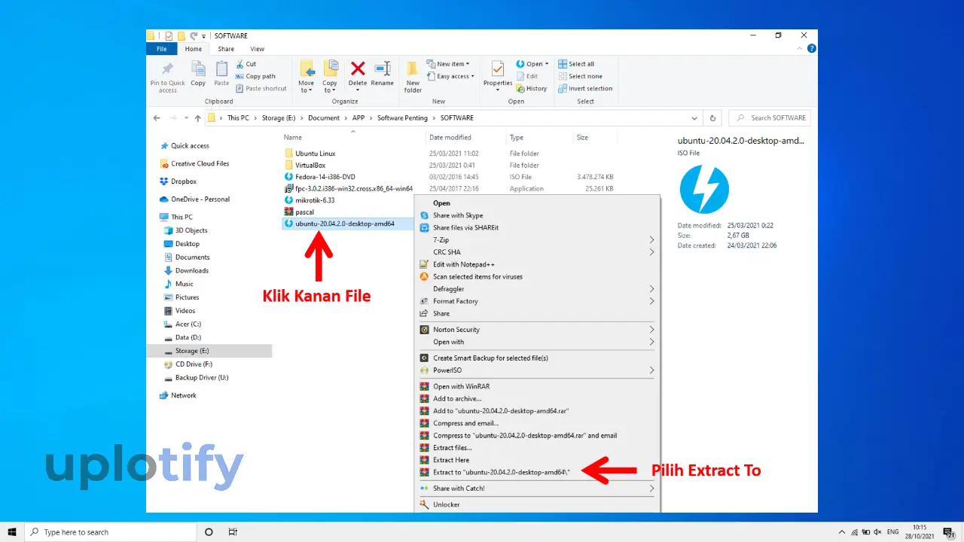
Task: Open the File ribbon tab
Action: [x=162, y=49]
